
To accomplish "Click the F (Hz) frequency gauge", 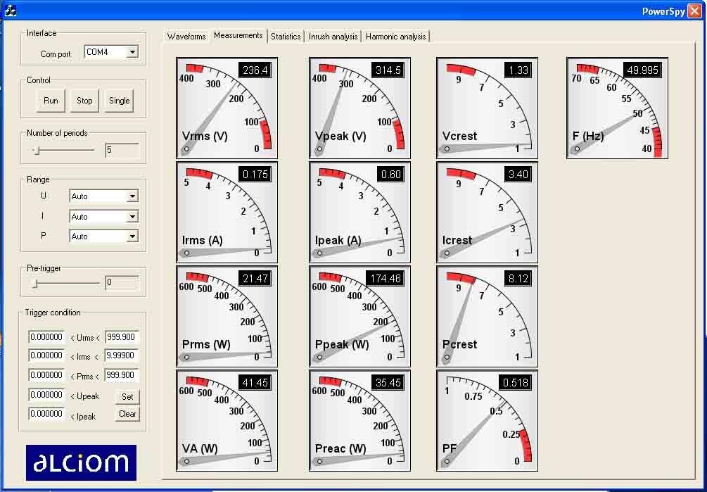I will pyautogui.click(x=617, y=108).
